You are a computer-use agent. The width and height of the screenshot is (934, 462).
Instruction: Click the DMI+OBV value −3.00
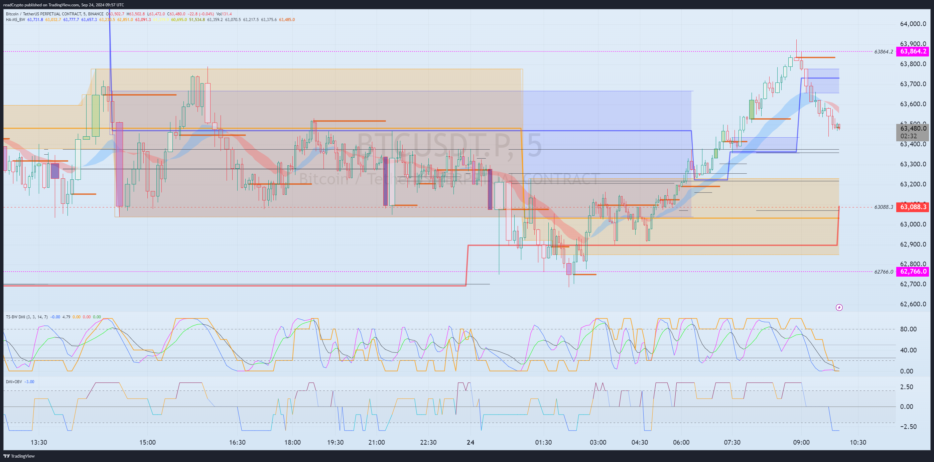29,382
